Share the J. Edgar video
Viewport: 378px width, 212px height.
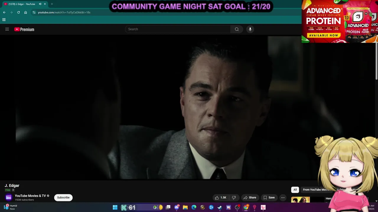pos(250,198)
